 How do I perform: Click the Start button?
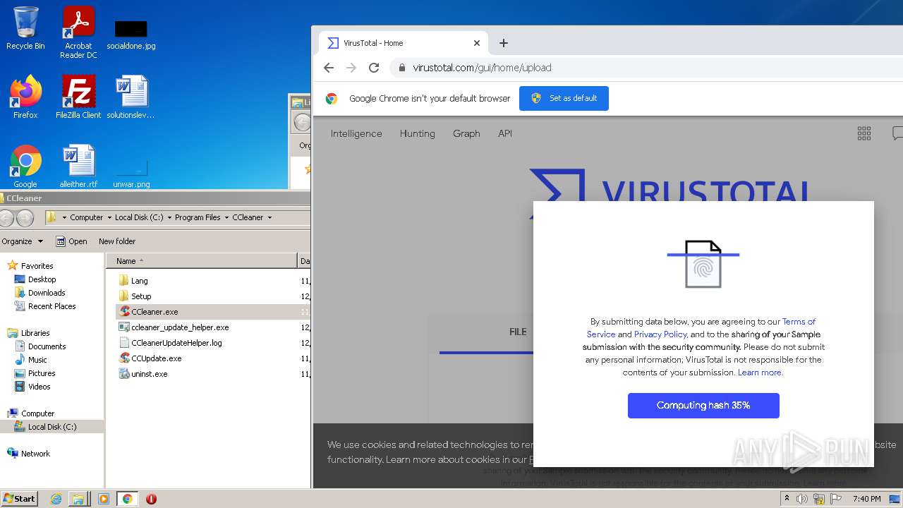coord(20,499)
